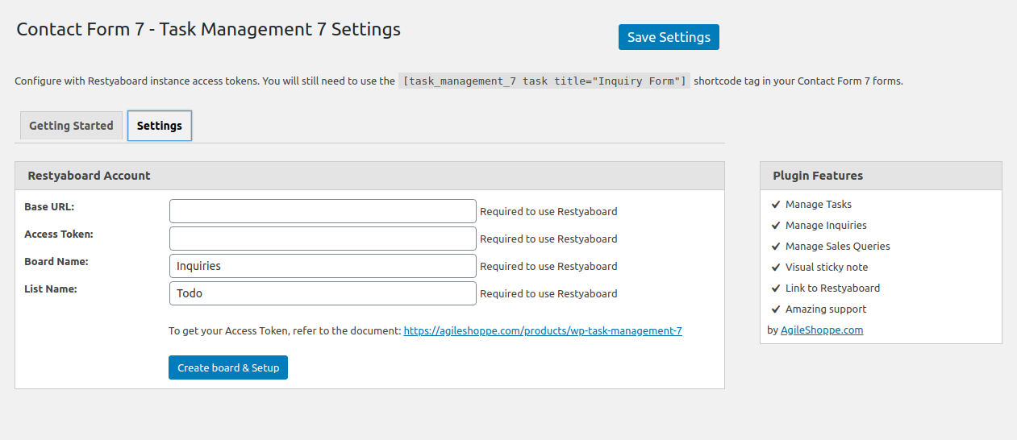Focus the Base URL input field

click(323, 211)
